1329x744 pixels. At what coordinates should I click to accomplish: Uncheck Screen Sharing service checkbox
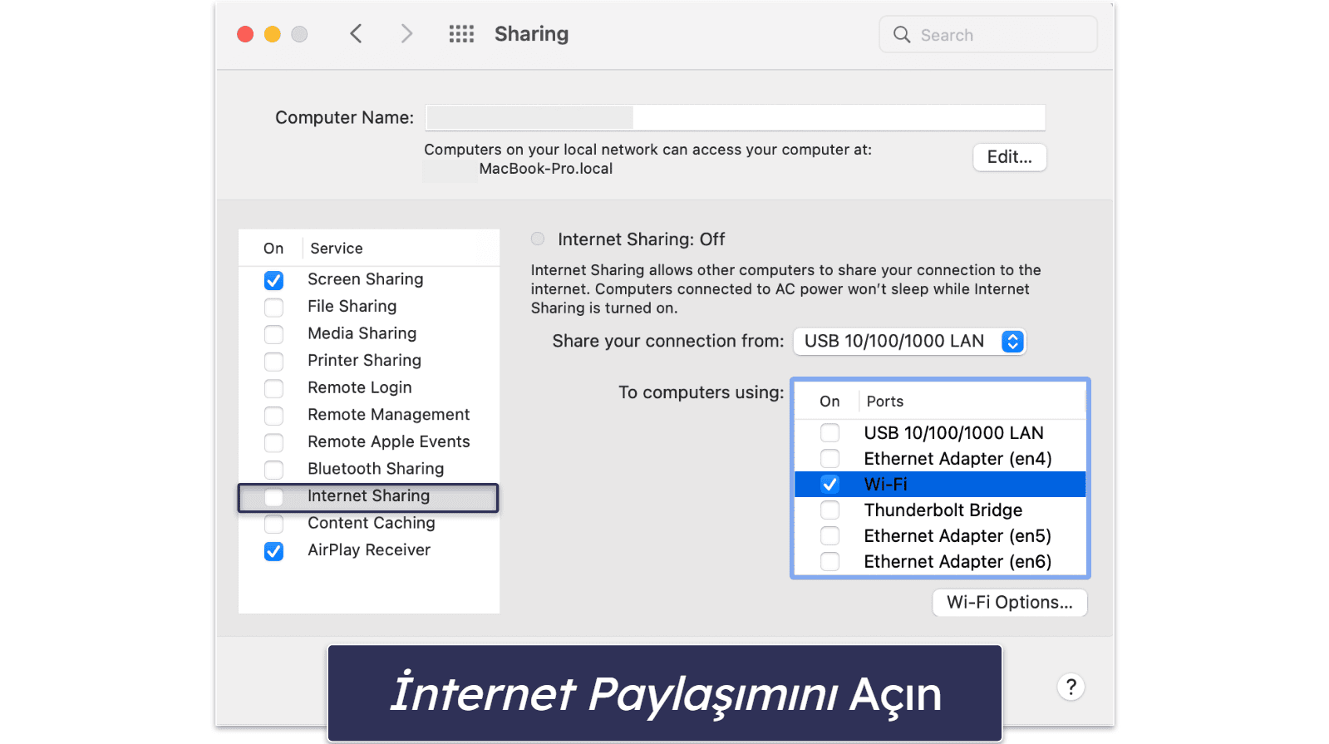[273, 280]
